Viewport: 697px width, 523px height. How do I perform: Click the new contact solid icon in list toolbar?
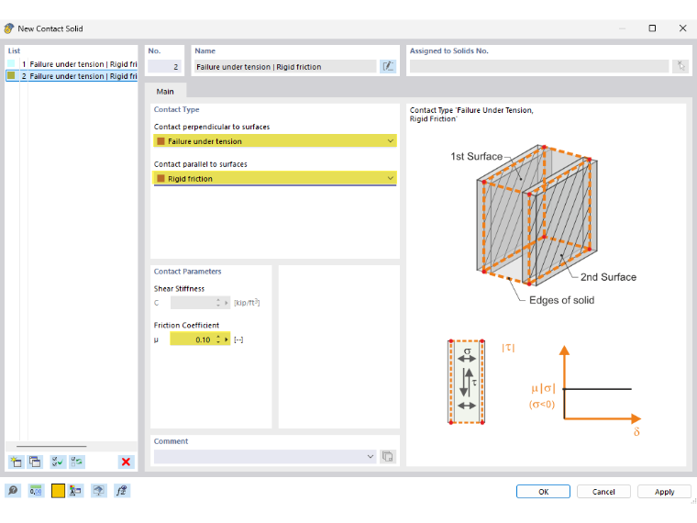coord(16,462)
